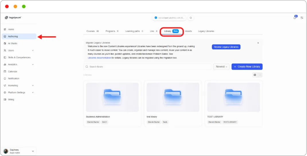Click the AI assistant blue icon
307x156 pixels.
pos(156,18)
